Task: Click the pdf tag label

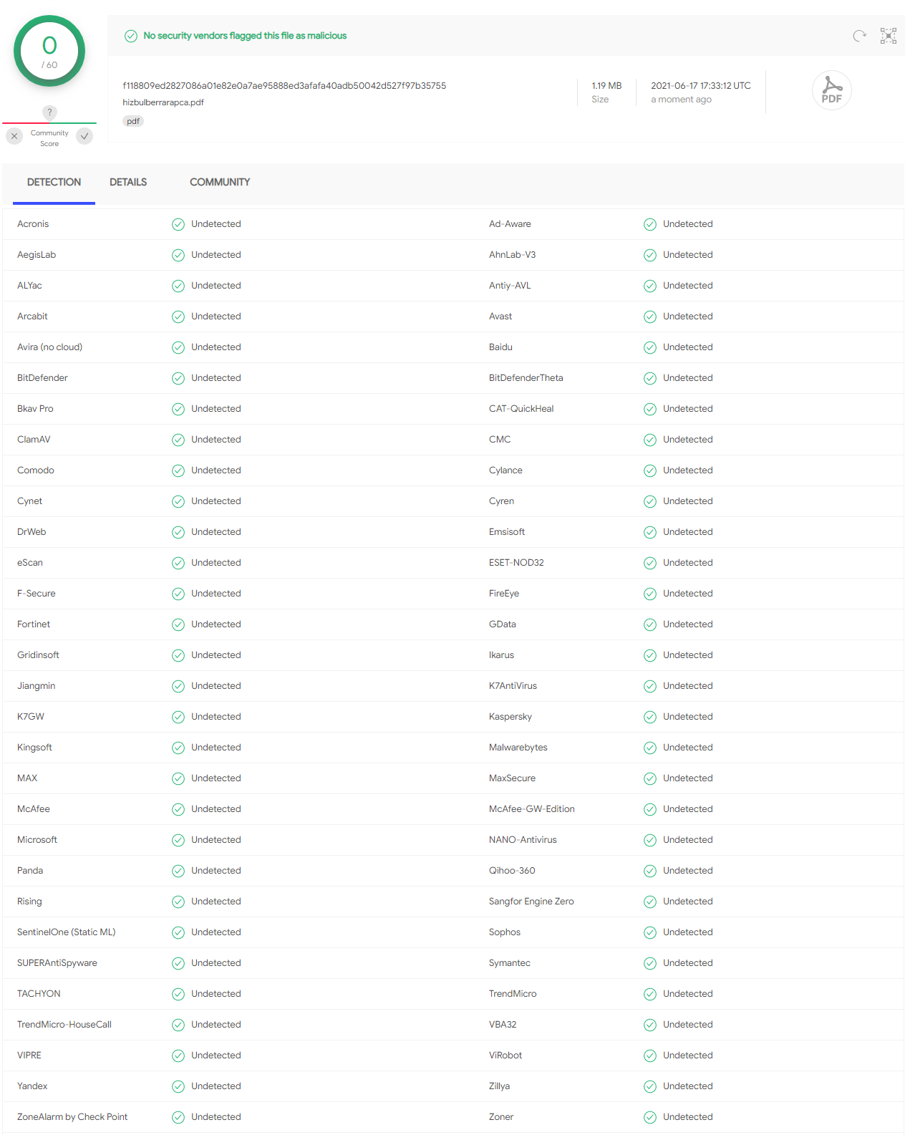Action: 133,121
